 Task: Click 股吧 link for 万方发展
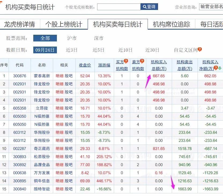click(x=69, y=173)
